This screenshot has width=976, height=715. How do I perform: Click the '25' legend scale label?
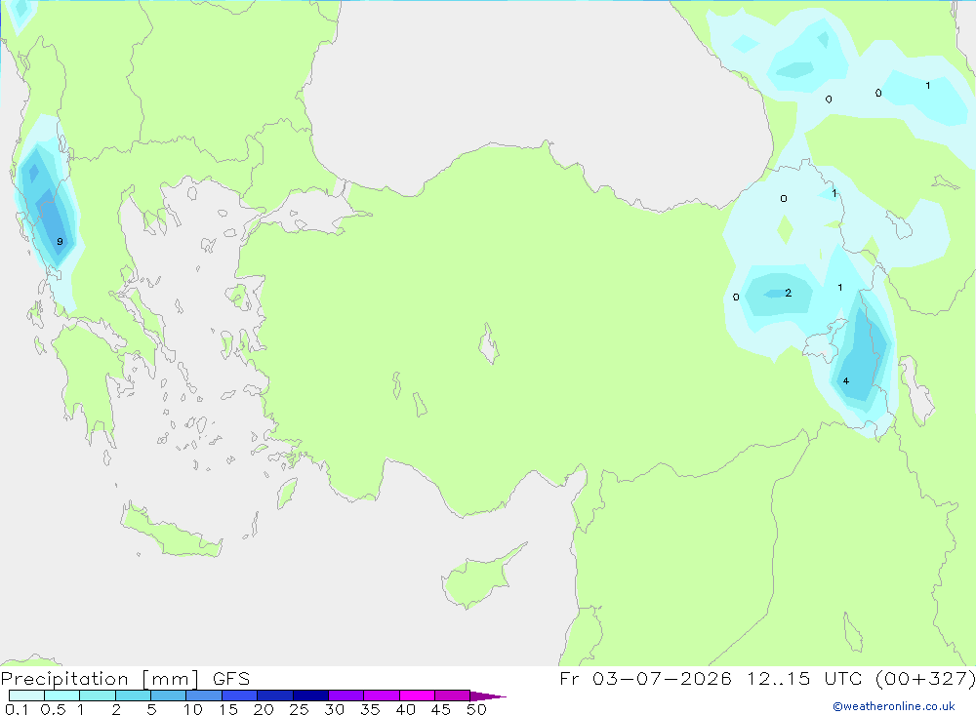[x=299, y=709]
